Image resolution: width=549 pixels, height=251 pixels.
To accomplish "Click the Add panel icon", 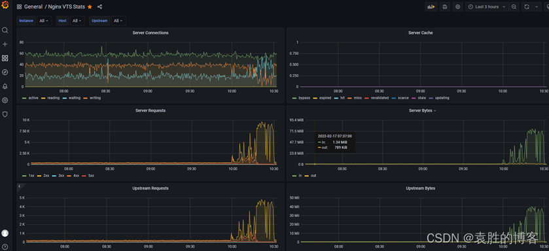I will tap(431, 7).
